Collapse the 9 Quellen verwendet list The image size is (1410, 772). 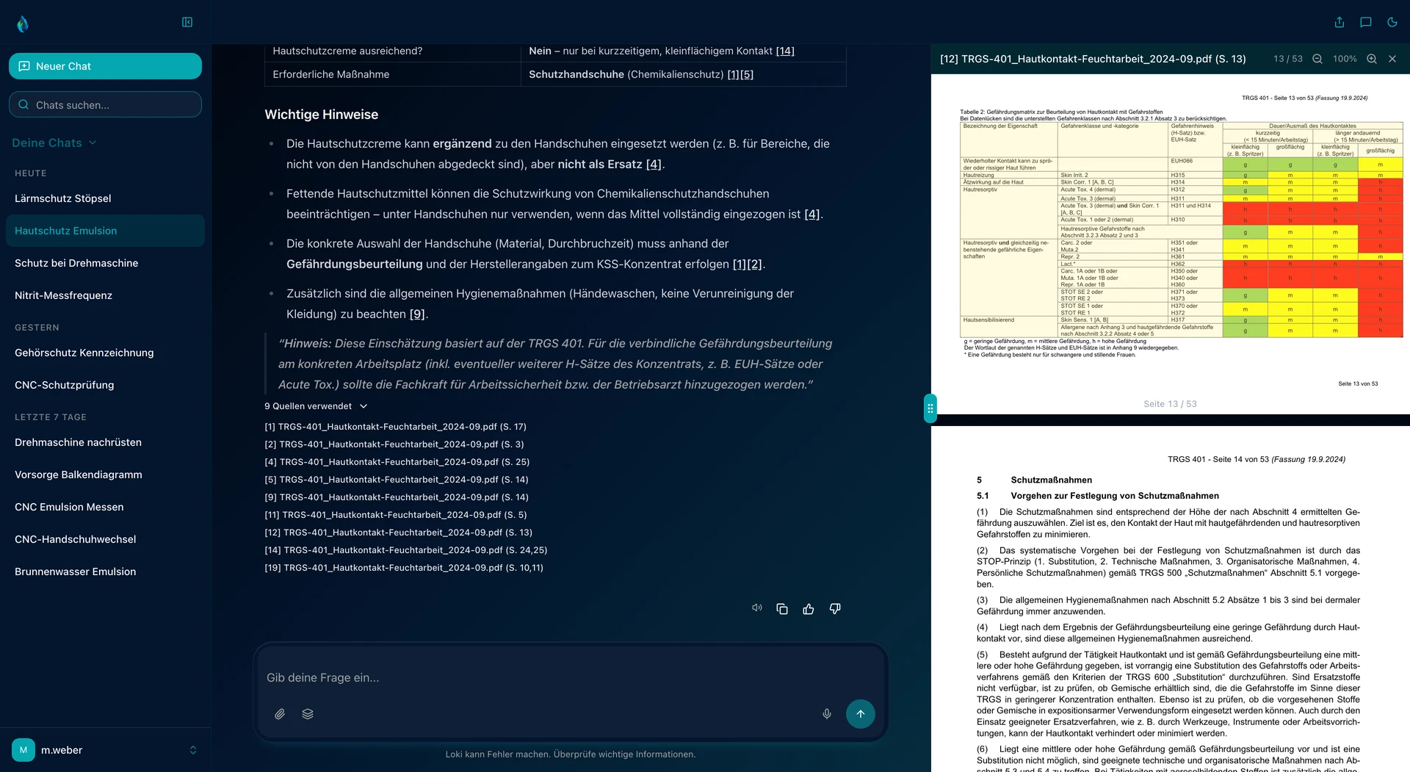coord(316,406)
